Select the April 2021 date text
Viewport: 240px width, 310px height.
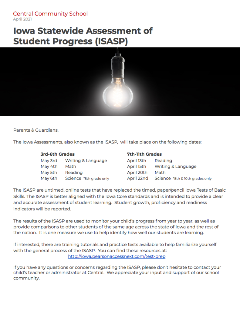pyautogui.click(x=22, y=19)
